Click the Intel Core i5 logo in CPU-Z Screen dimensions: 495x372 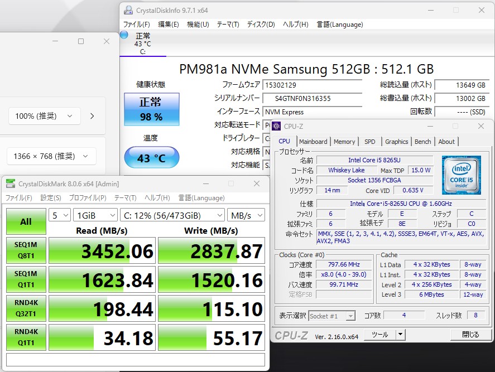461,175
